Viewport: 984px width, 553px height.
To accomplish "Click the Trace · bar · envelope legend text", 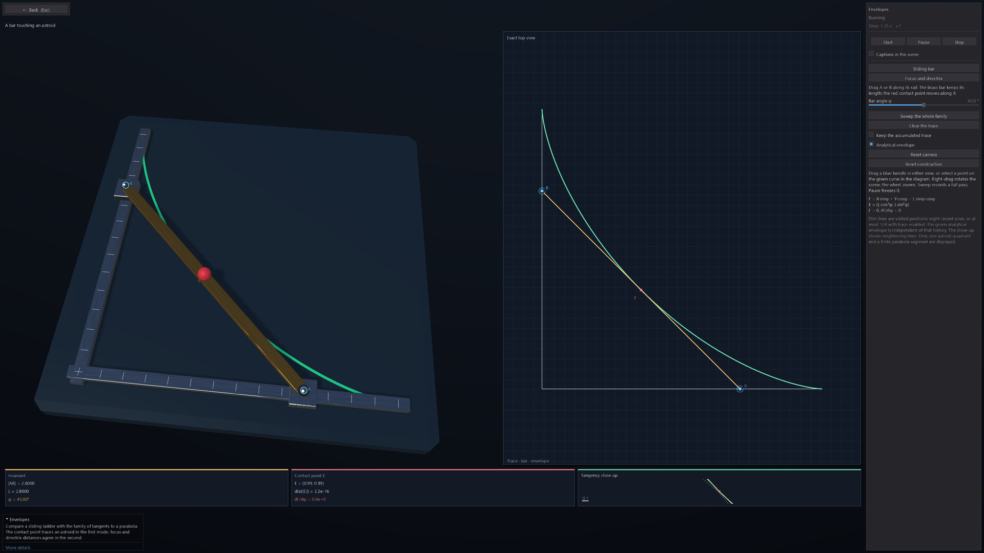I will pyautogui.click(x=528, y=461).
